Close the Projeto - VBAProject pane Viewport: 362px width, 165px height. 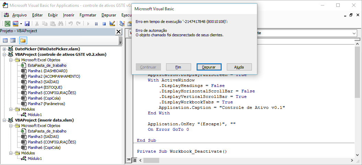pos(119,32)
